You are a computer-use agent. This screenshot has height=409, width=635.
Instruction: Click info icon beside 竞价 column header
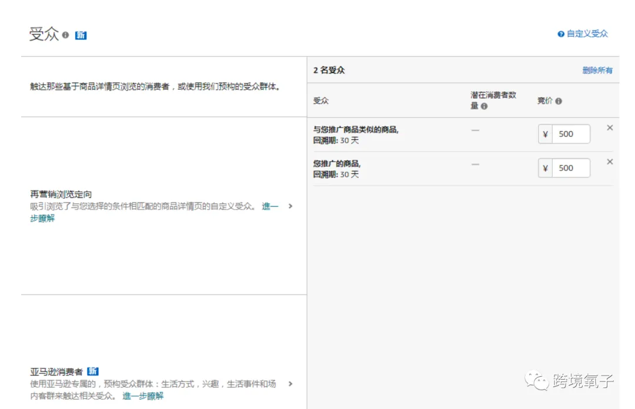click(x=559, y=101)
